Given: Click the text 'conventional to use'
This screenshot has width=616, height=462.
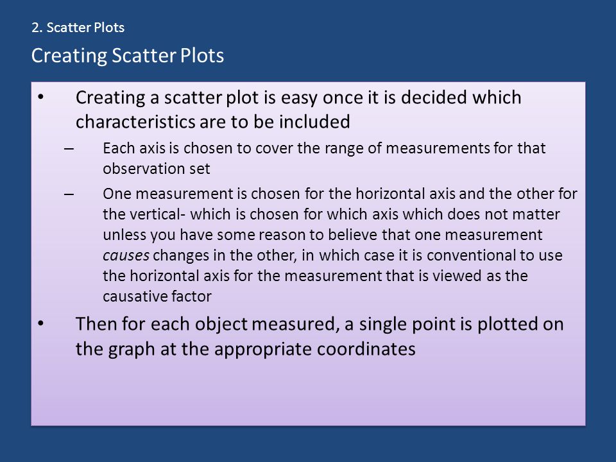Looking at the screenshot, I should (495, 256).
